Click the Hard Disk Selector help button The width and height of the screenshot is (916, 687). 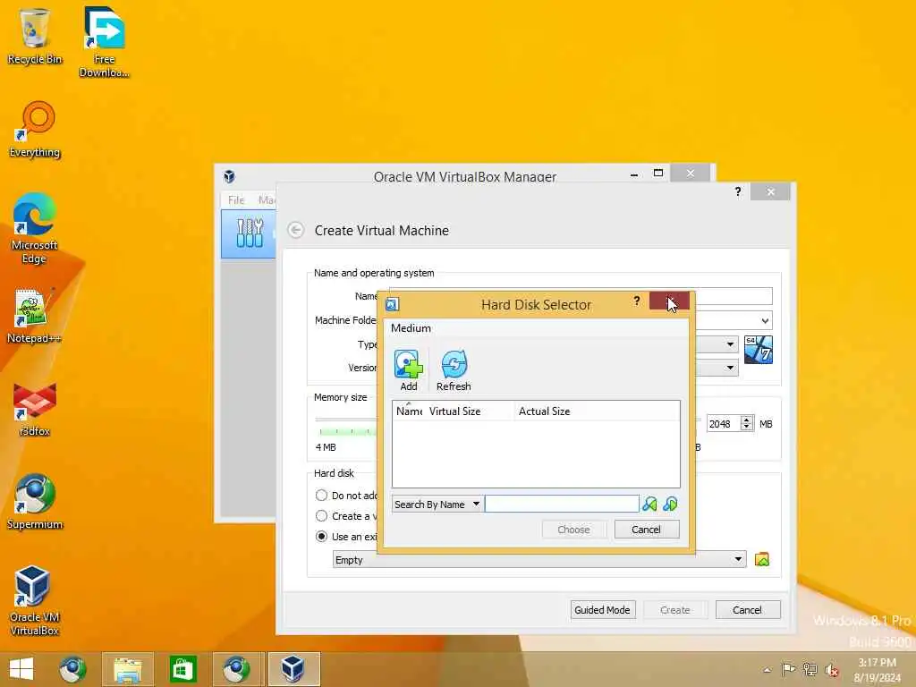pyautogui.click(x=637, y=301)
